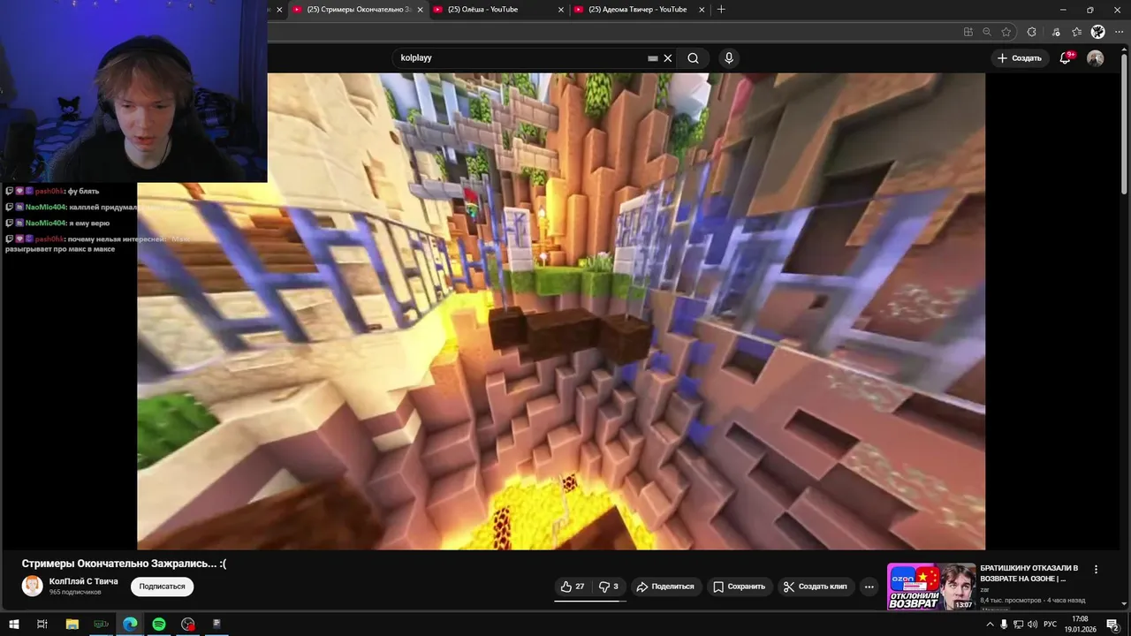
Task: Open a new browser tab with plus
Action: click(721, 10)
